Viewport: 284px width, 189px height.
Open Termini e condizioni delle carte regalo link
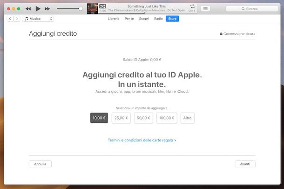142,140
